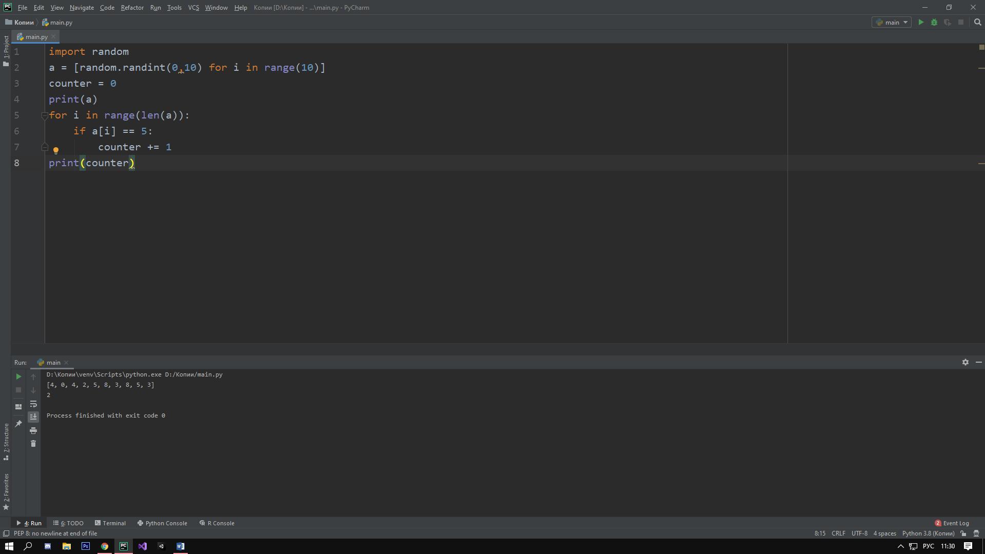Viewport: 985px width, 554px height.
Task: Open Run panel settings gear
Action: point(965,362)
